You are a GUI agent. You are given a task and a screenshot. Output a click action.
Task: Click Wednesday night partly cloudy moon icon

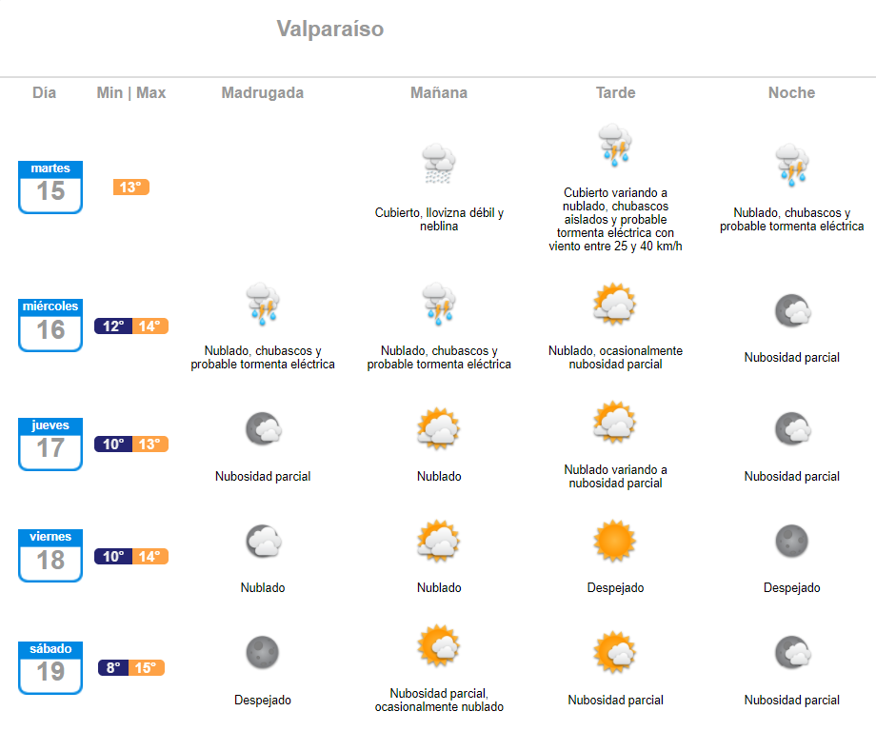coord(793,310)
